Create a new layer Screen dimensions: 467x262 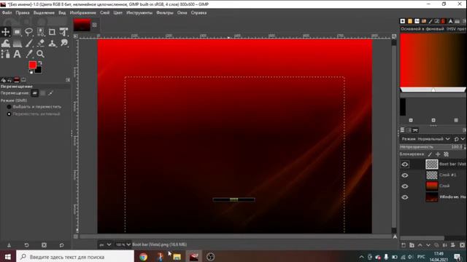click(404, 245)
